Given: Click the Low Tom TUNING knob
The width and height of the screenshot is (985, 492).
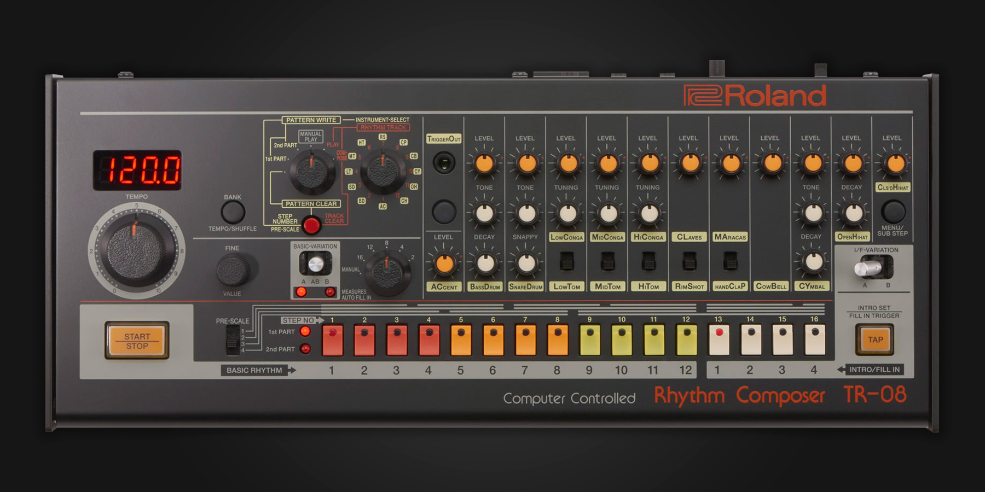Looking at the screenshot, I should click(567, 213).
